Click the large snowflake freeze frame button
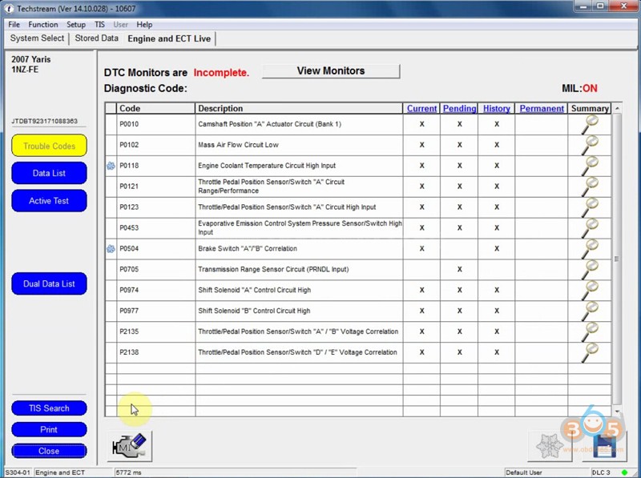This screenshot has width=641, height=478. (x=549, y=446)
